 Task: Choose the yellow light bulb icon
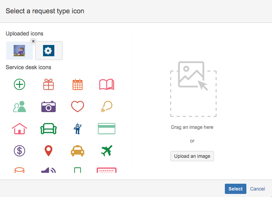pyautogui.click(x=107, y=107)
